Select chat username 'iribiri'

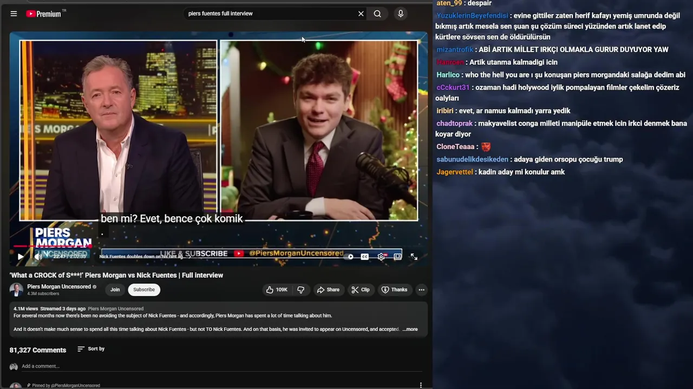pos(445,111)
